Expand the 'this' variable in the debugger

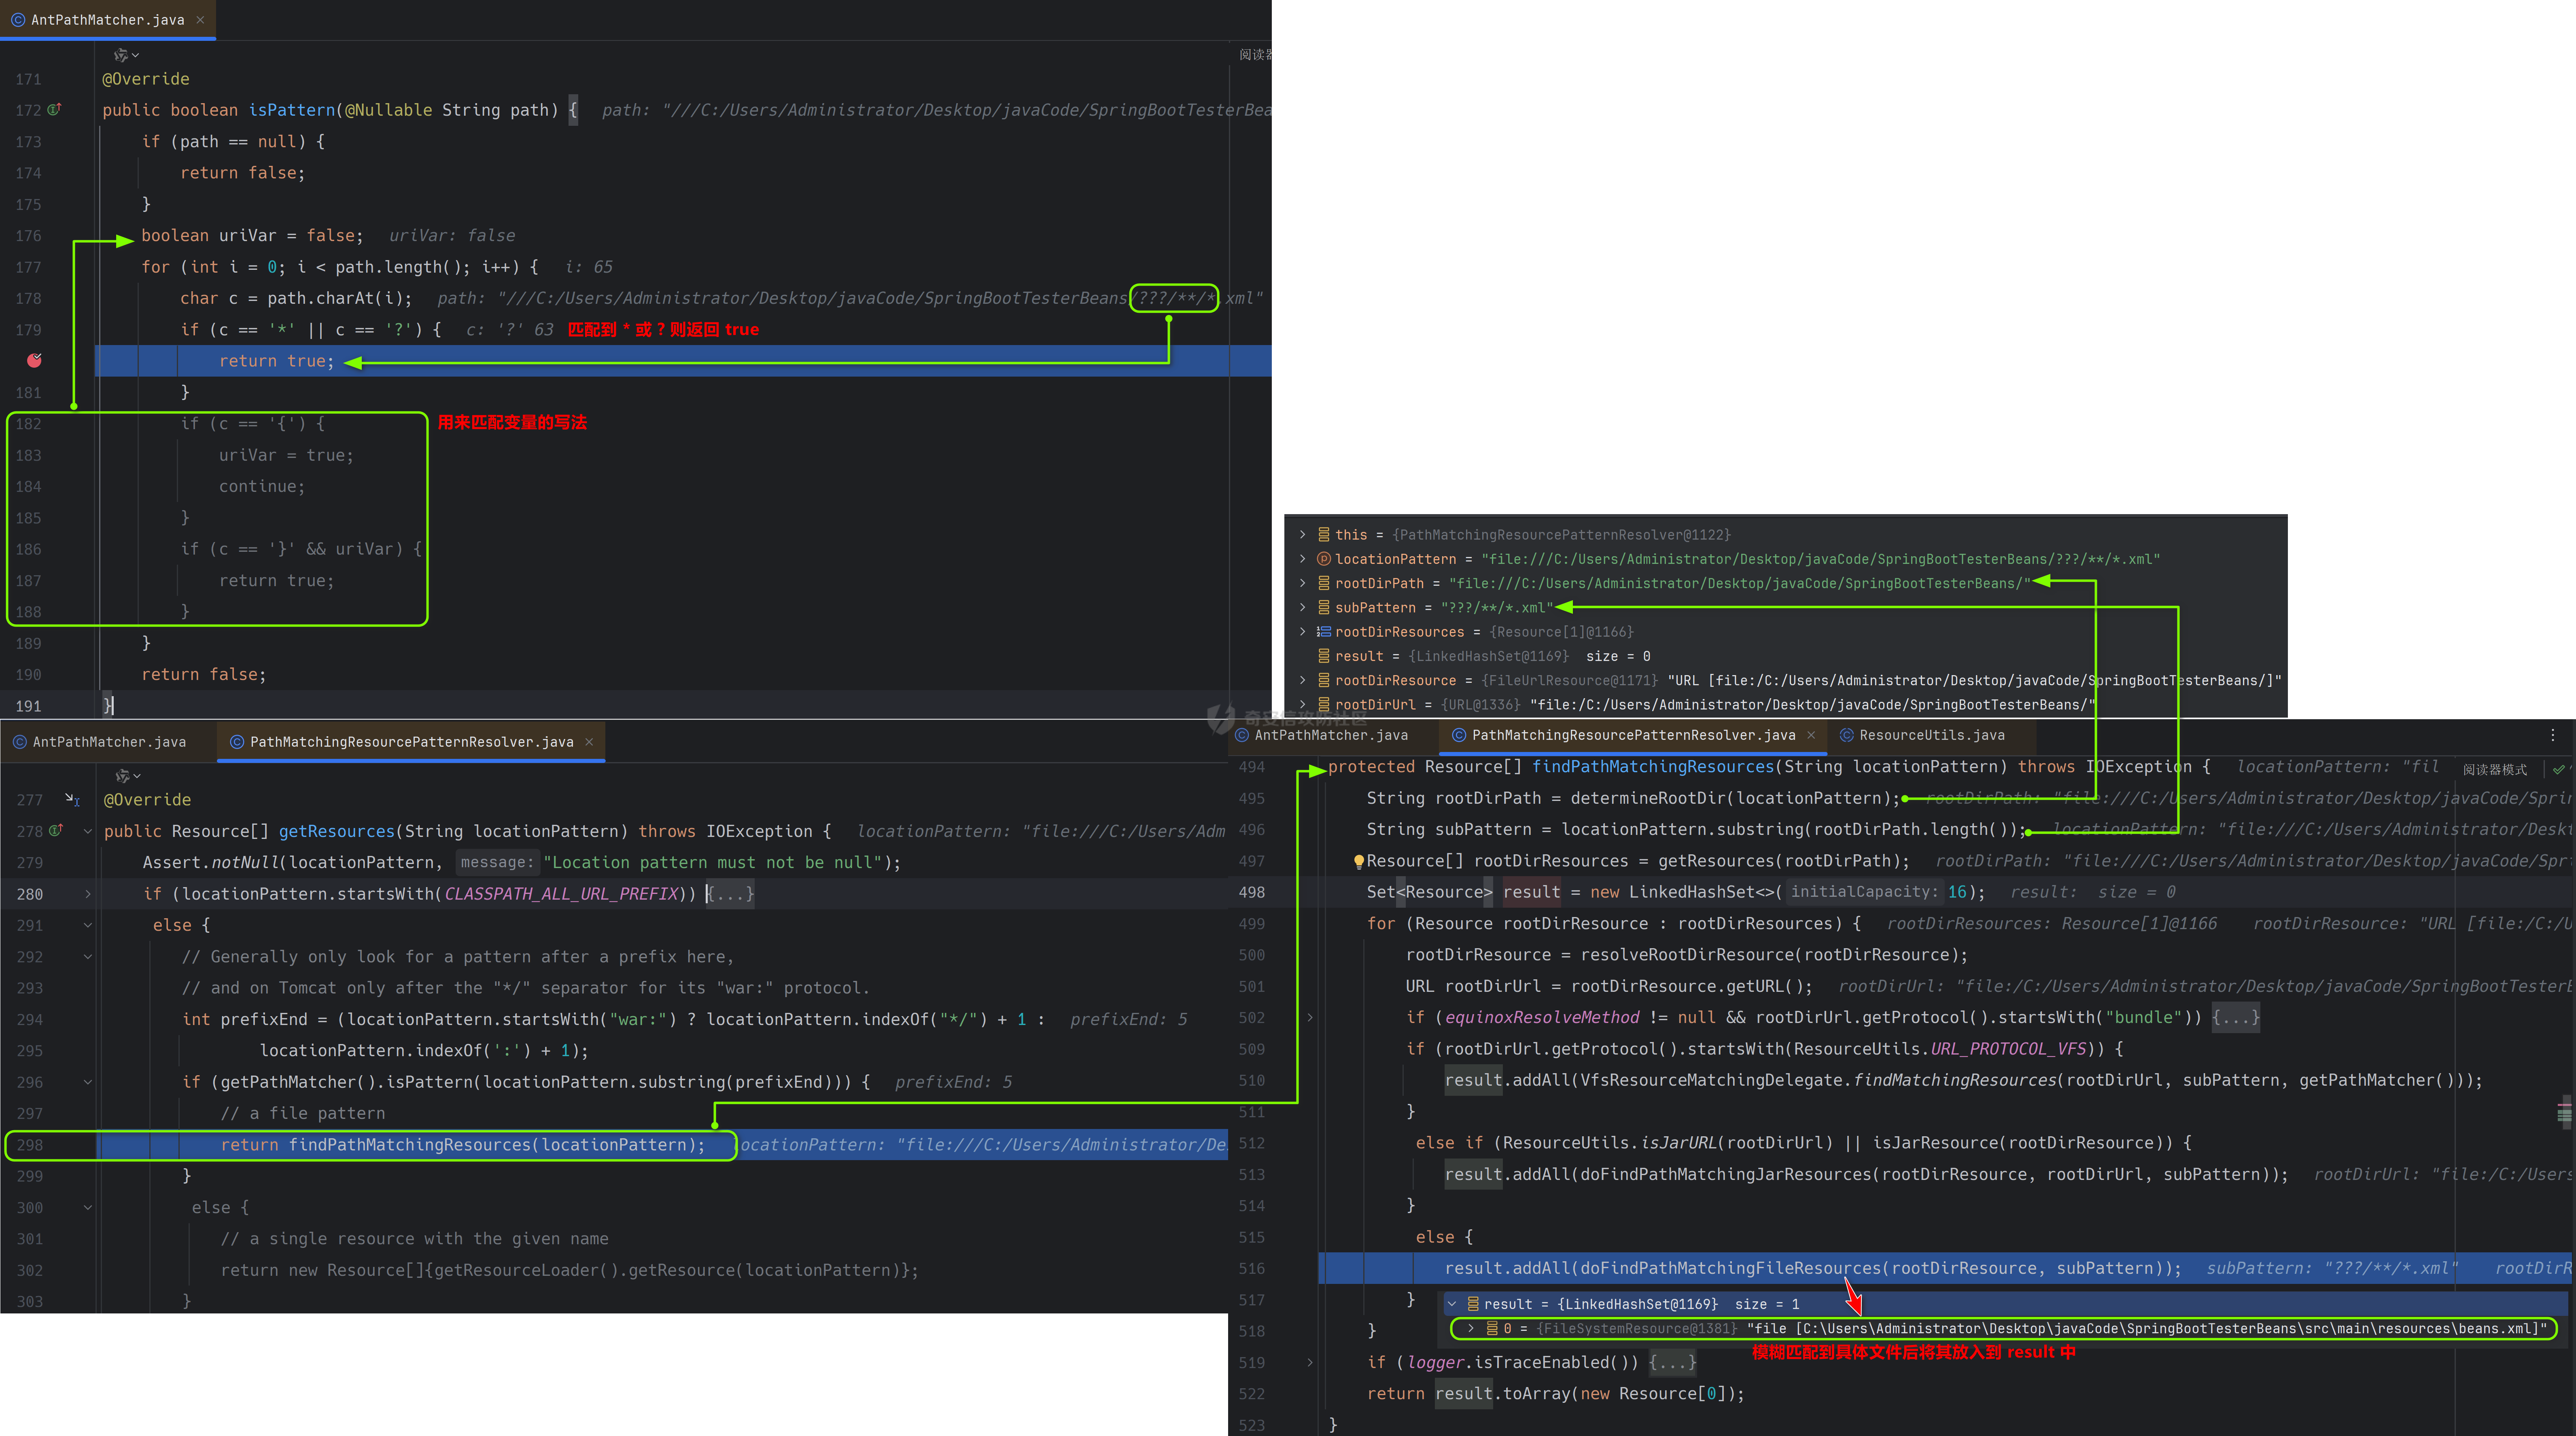pos(1302,535)
